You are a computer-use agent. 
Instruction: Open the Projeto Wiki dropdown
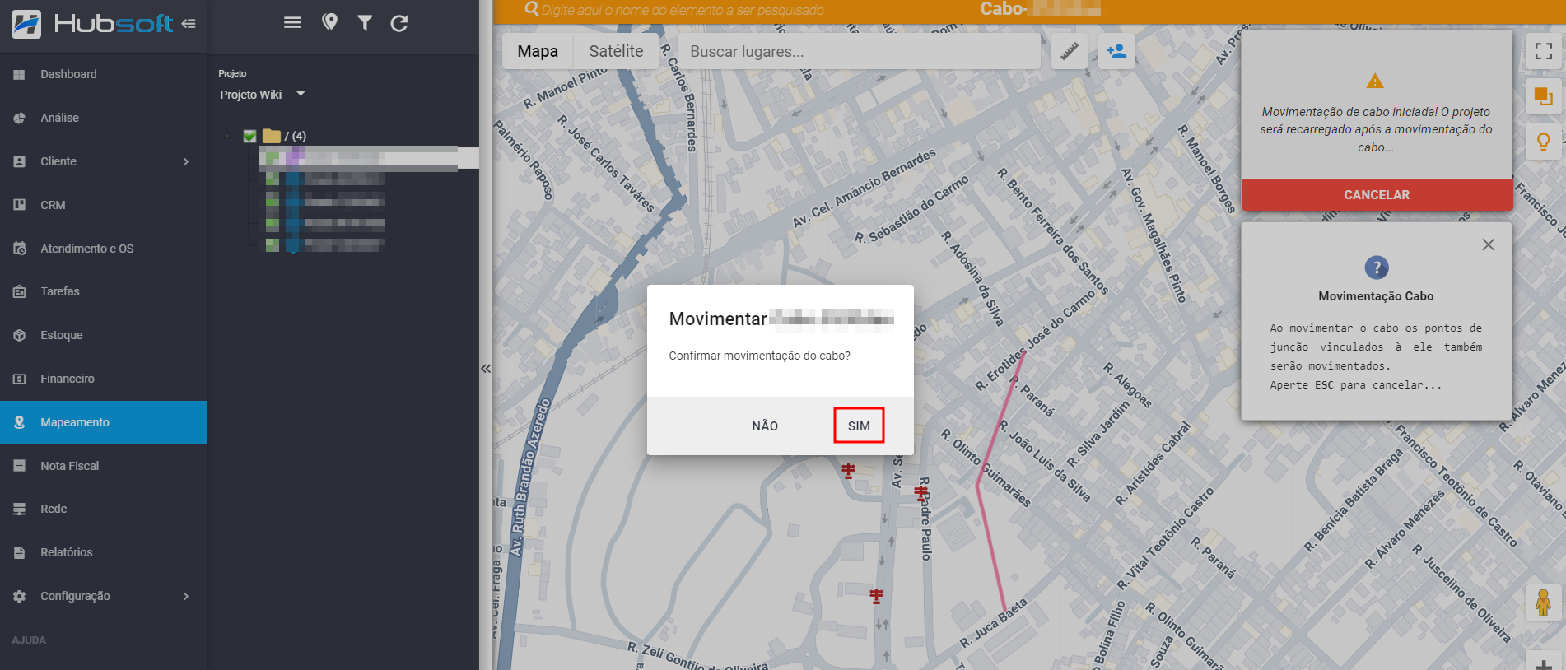263,95
